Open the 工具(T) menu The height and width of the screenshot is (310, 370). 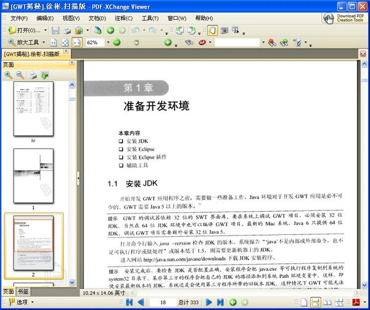tap(150, 18)
